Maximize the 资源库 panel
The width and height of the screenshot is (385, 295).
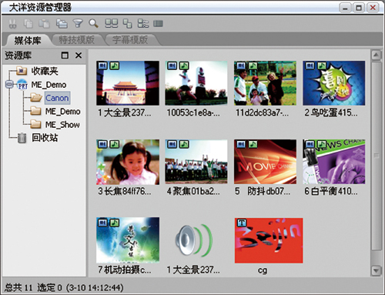[65, 55]
